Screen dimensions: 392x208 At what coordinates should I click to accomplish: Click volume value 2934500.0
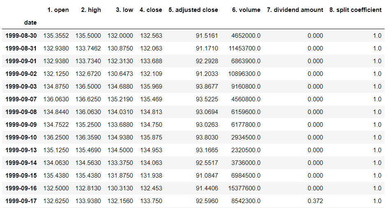click(x=246, y=137)
